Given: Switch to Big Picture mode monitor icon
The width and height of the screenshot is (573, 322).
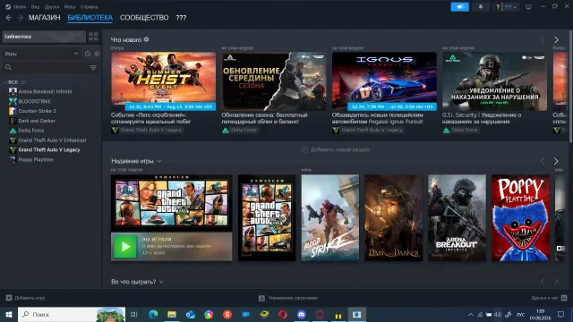Looking at the screenshot, I should click(528, 7).
